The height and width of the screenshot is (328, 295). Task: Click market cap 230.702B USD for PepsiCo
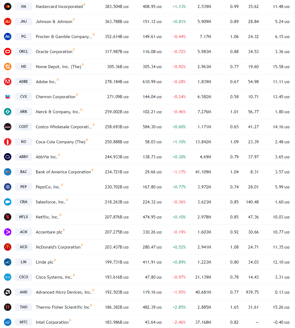point(117,187)
